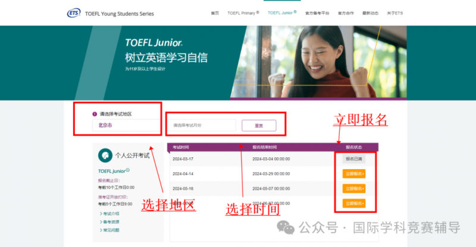Open the 备考资源 sidebar link
This screenshot has width=476, height=247.
point(109,222)
